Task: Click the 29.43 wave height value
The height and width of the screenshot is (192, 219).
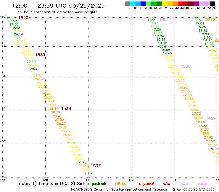Action: [x=57, y=116]
